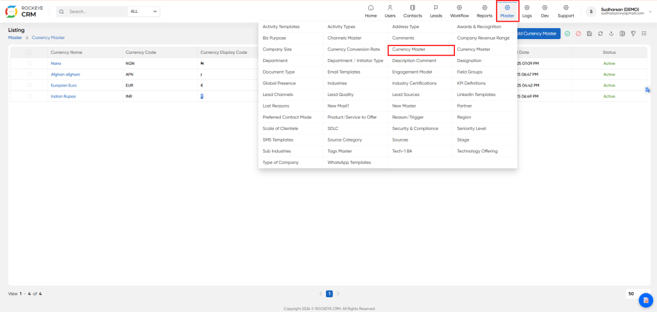Image resolution: width=657 pixels, height=312 pixels.
Task: Click the Status column header
Action: (x=610, y=53)
